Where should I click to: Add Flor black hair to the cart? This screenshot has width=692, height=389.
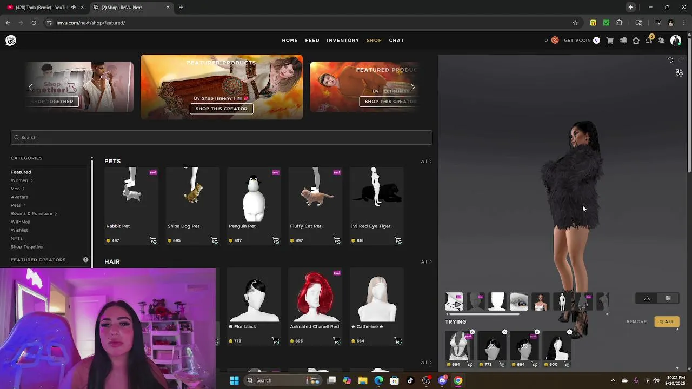pyautogui.click(x=275, y=341)
